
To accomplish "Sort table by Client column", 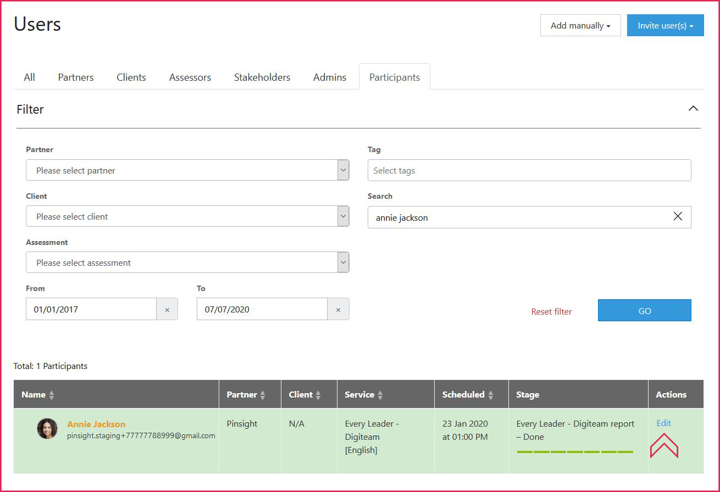I will [x=318, y=395].
